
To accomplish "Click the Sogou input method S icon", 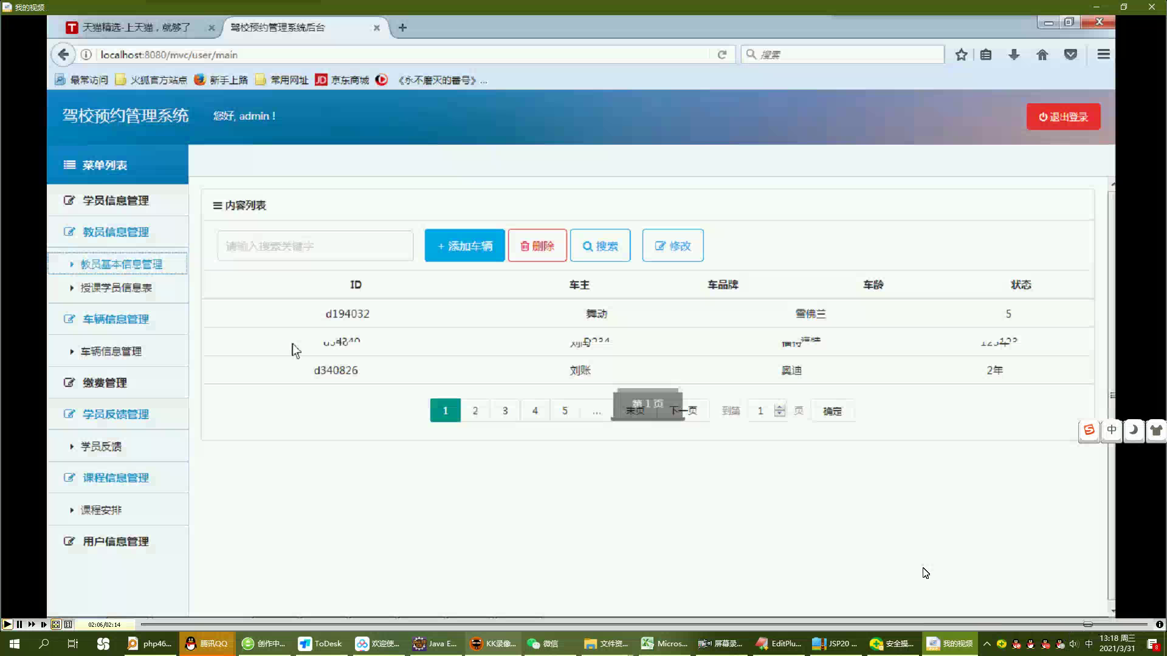I will tap(1089, 430).
